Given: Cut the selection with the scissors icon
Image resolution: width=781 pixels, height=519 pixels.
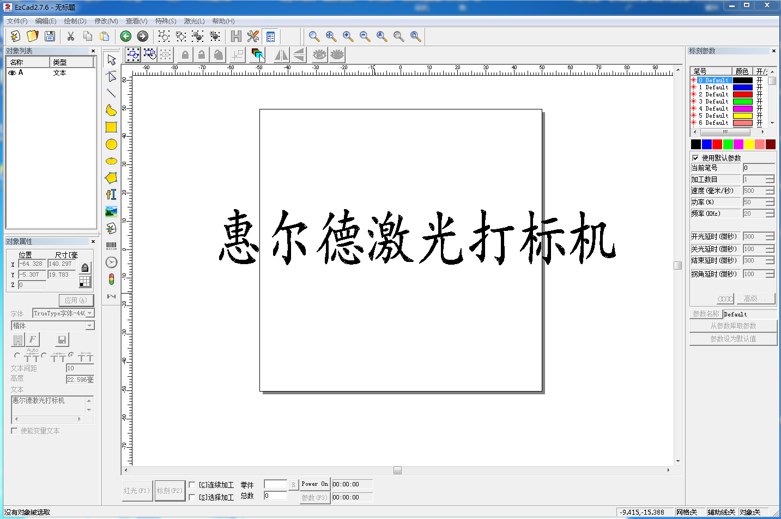Looking at the screenshot, I should (70, 36).
